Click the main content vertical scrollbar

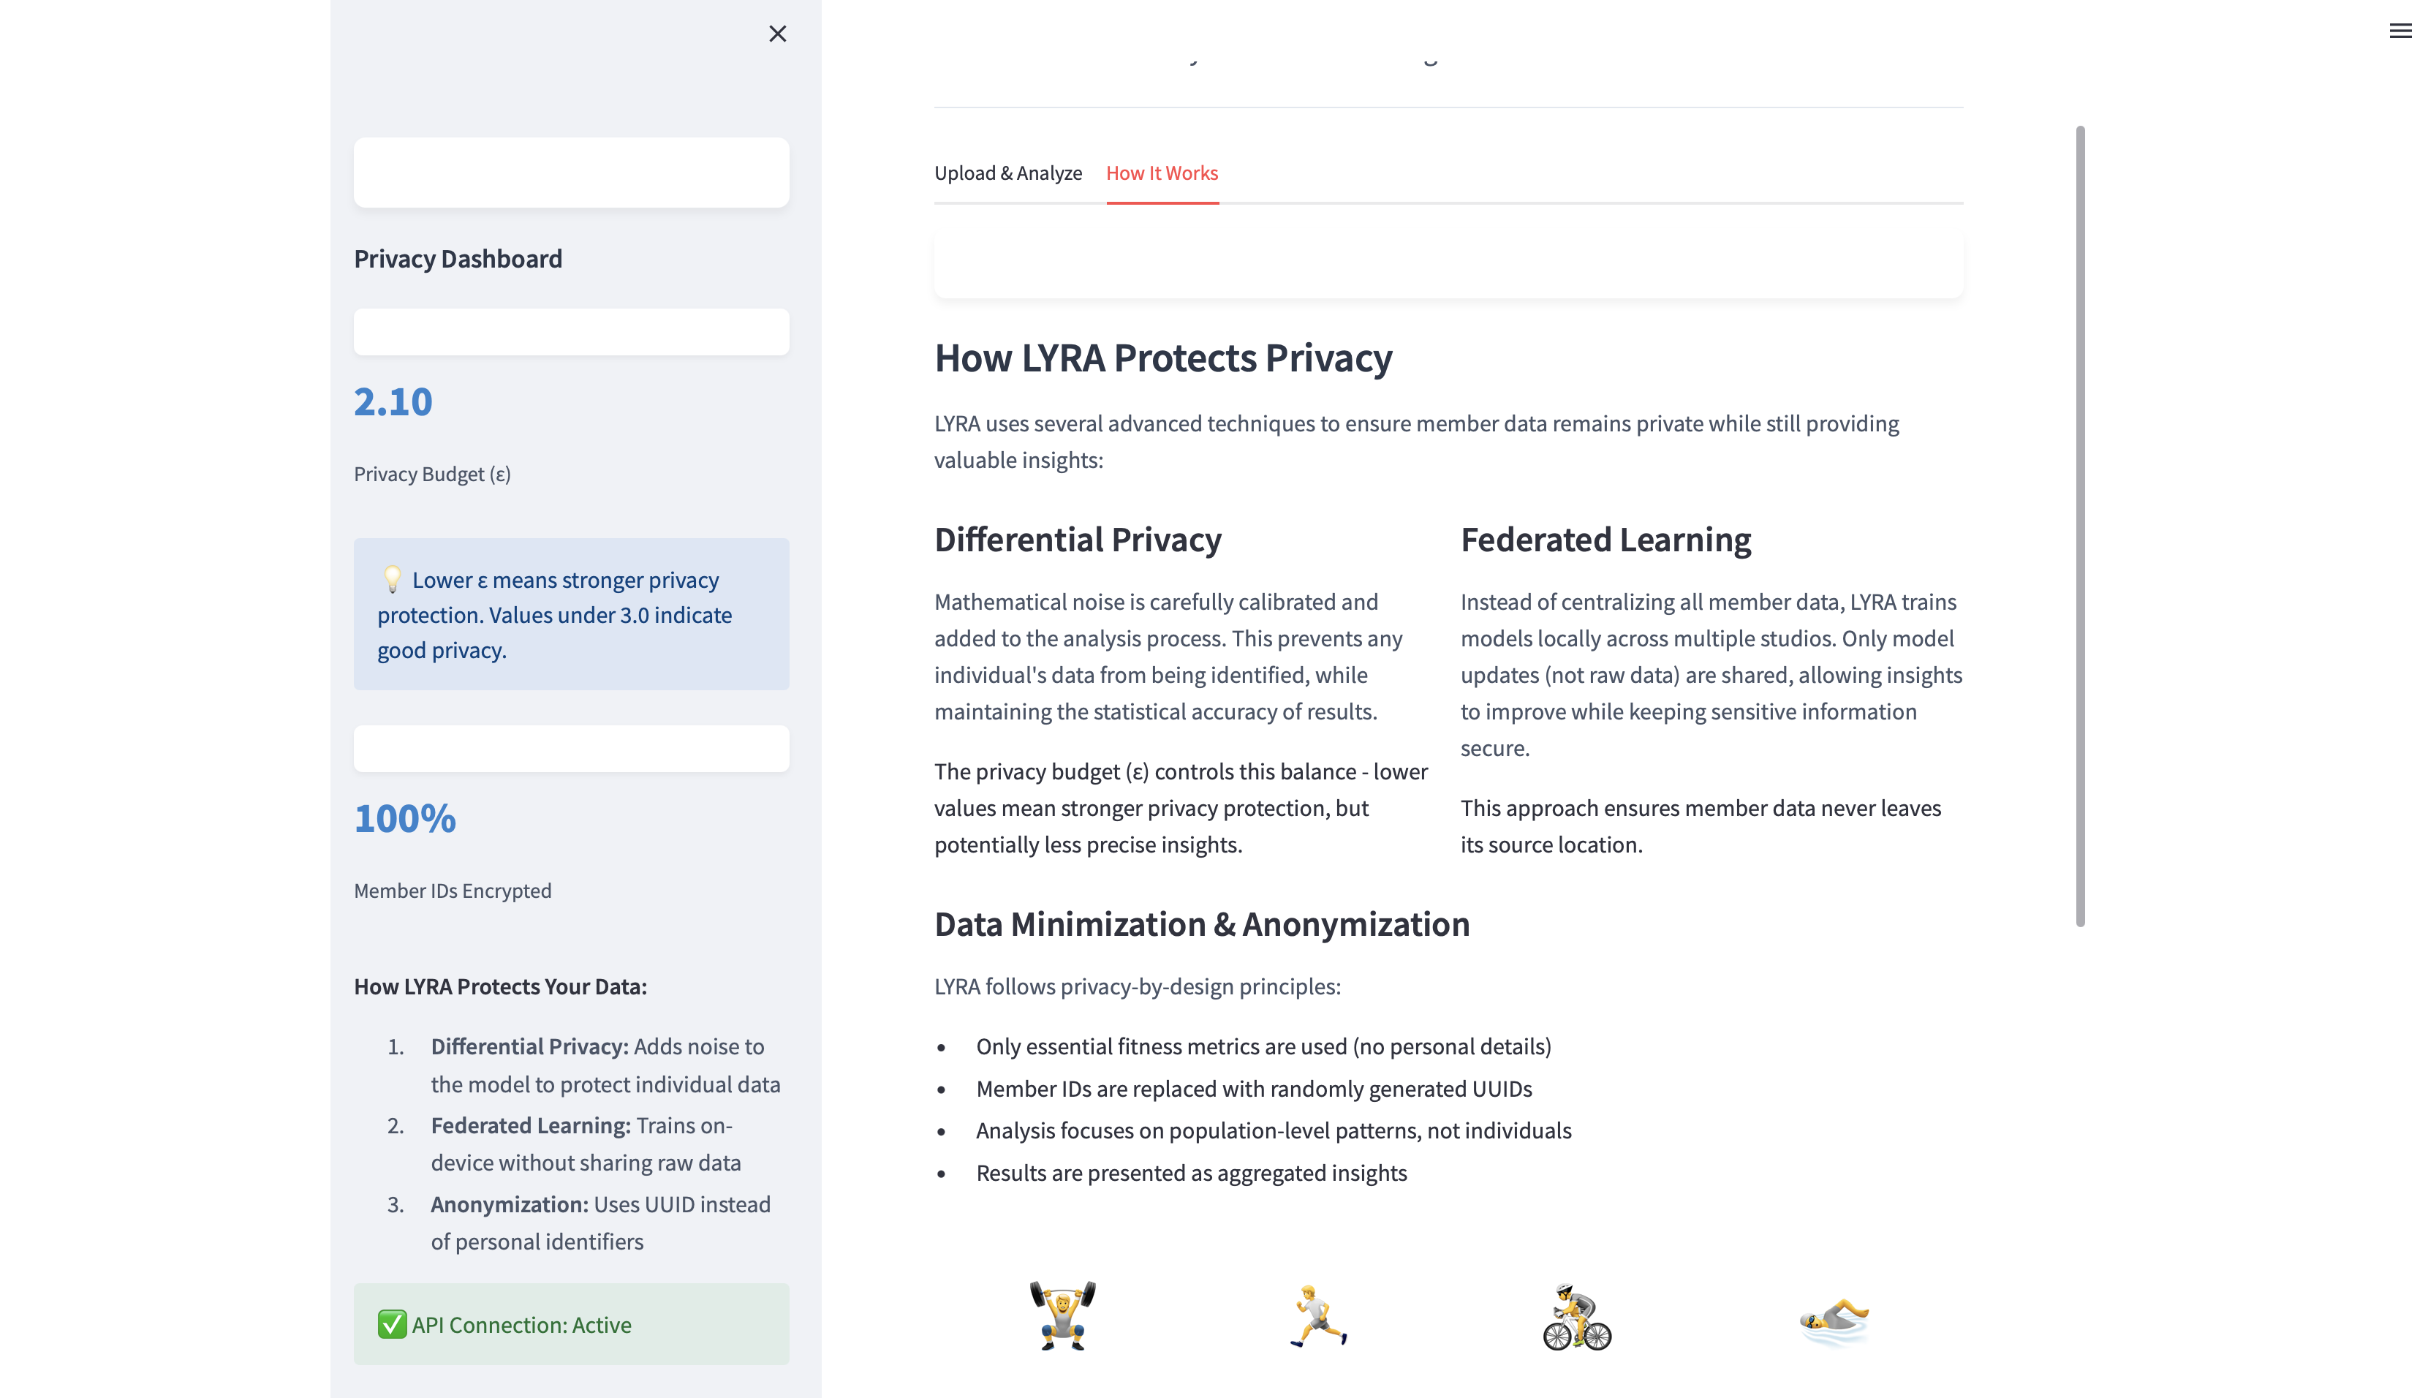pos(2080,525)
